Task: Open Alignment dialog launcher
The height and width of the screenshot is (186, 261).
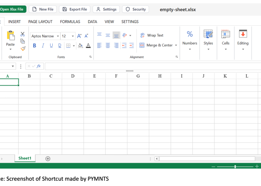Action: pos(177,57)
